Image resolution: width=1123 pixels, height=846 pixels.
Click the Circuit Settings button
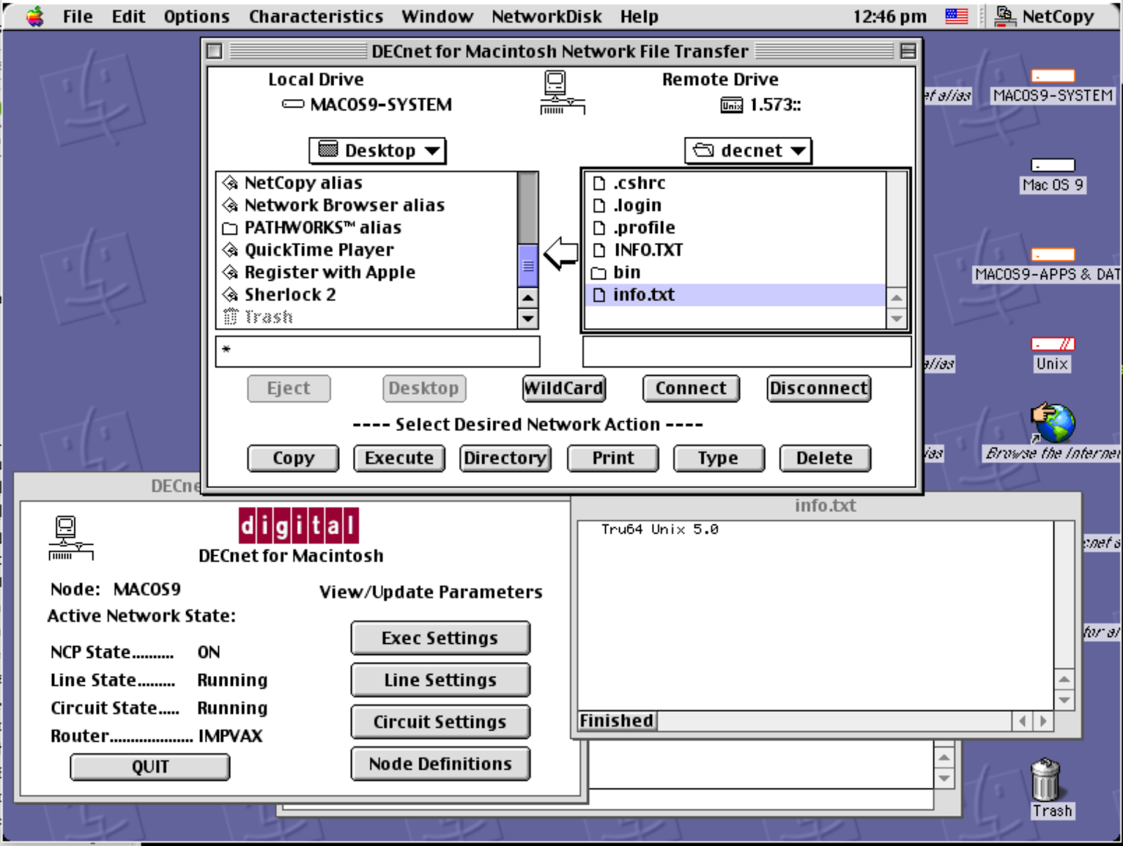440,722
